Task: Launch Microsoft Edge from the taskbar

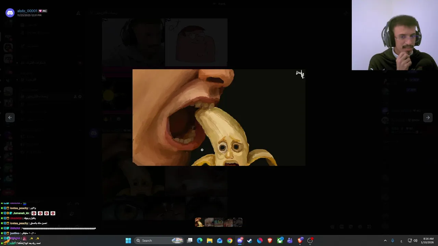Action: (x=200, y=241)
